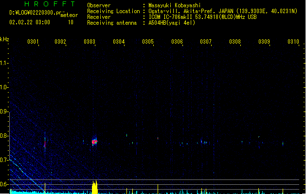Click the 0.6 kHz axis label
This screenshot has width=306, height=194.
point(4,184)
